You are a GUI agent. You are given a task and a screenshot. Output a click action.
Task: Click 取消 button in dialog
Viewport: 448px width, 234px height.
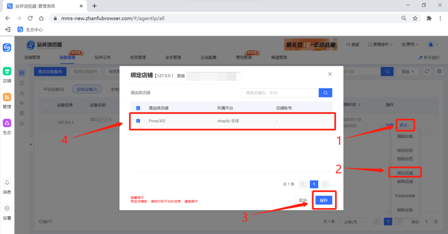pyautogui.click(x=303, y=200)
